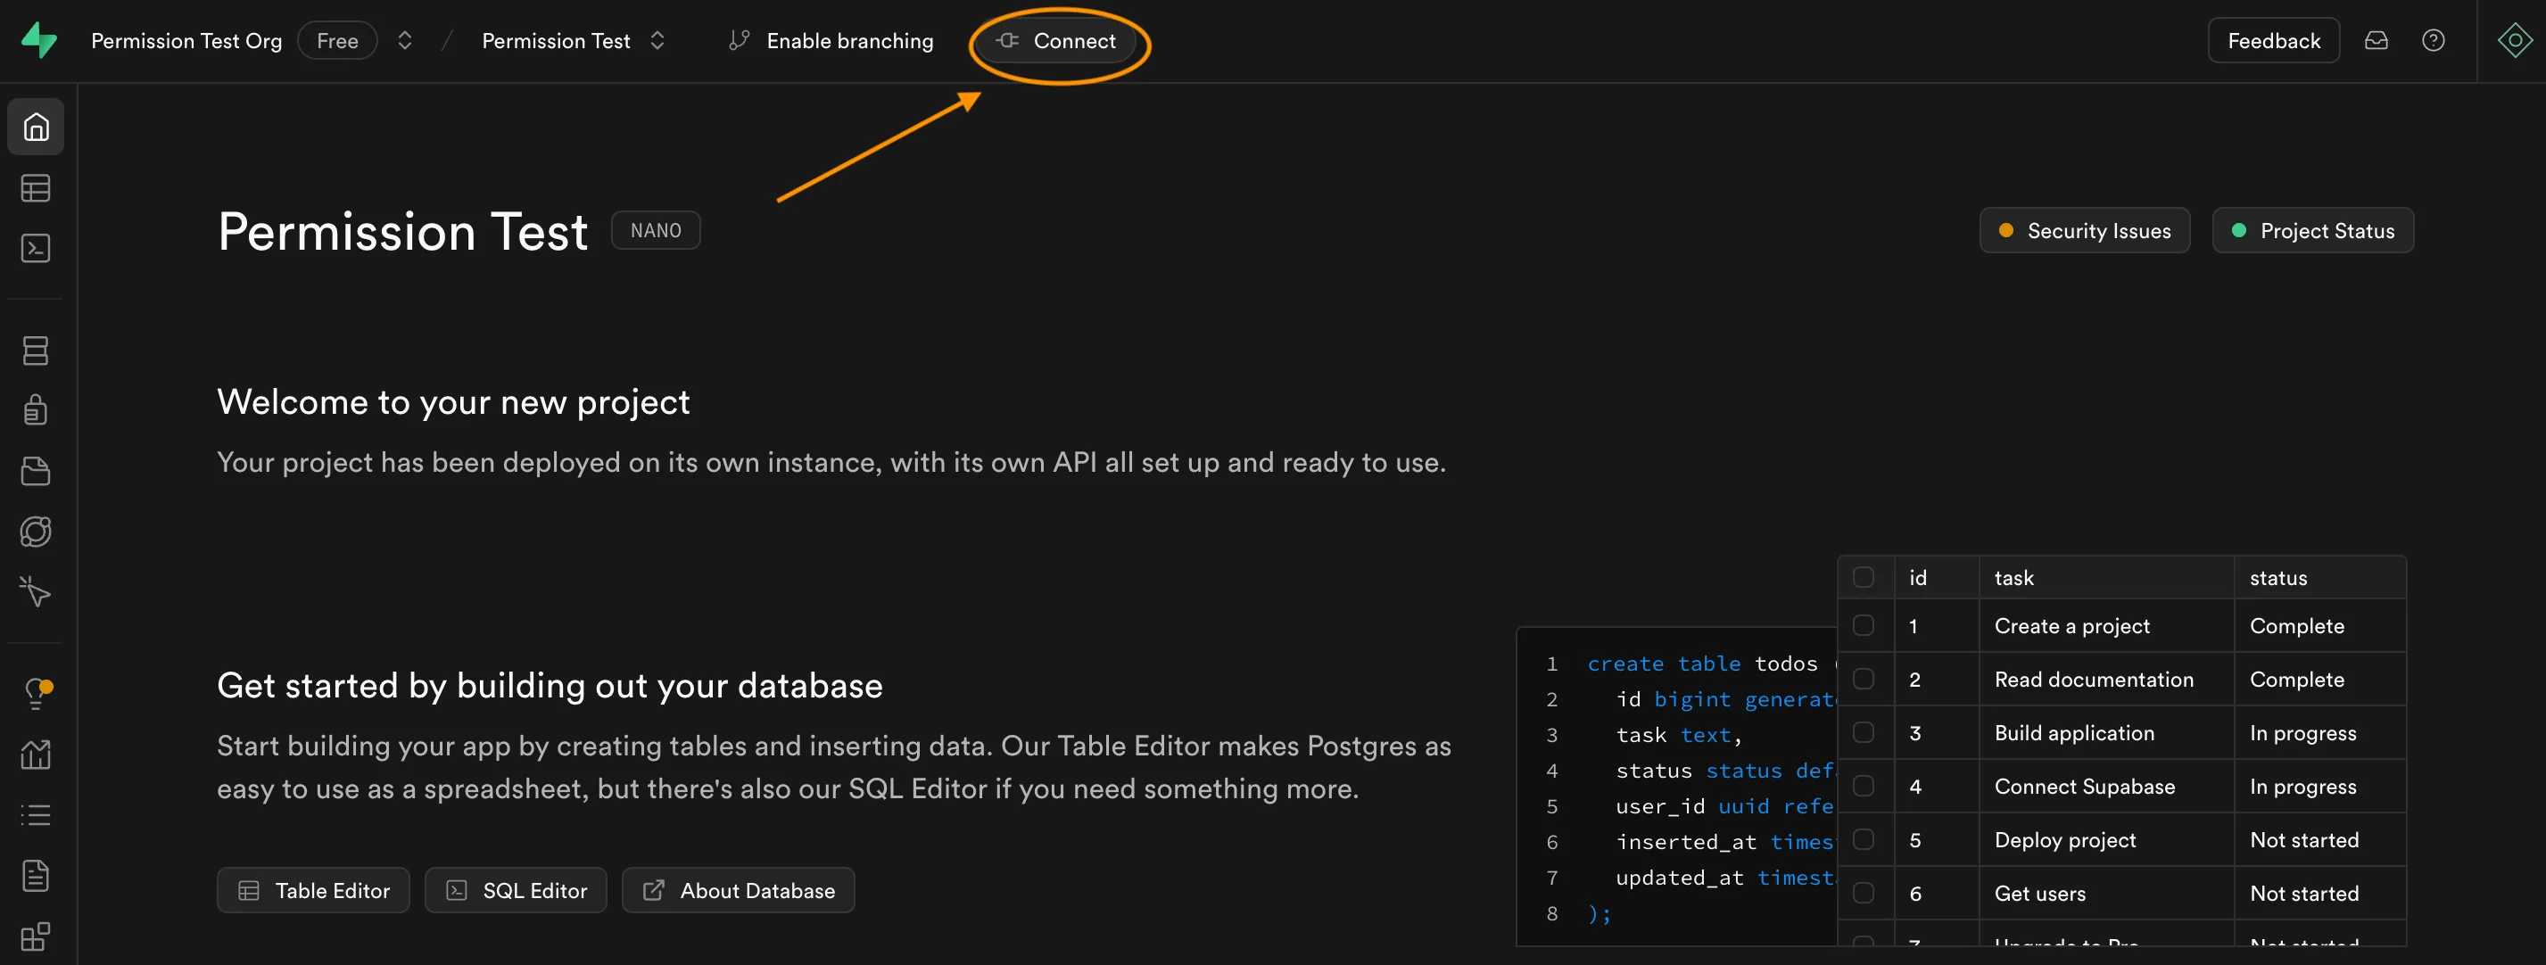Open the Authentication sidebar icon
2546x965 pixels.
36,410
